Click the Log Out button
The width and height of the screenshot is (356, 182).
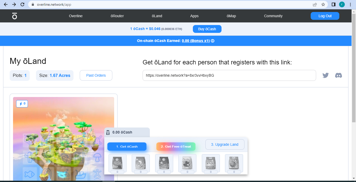tap(325, 16)
